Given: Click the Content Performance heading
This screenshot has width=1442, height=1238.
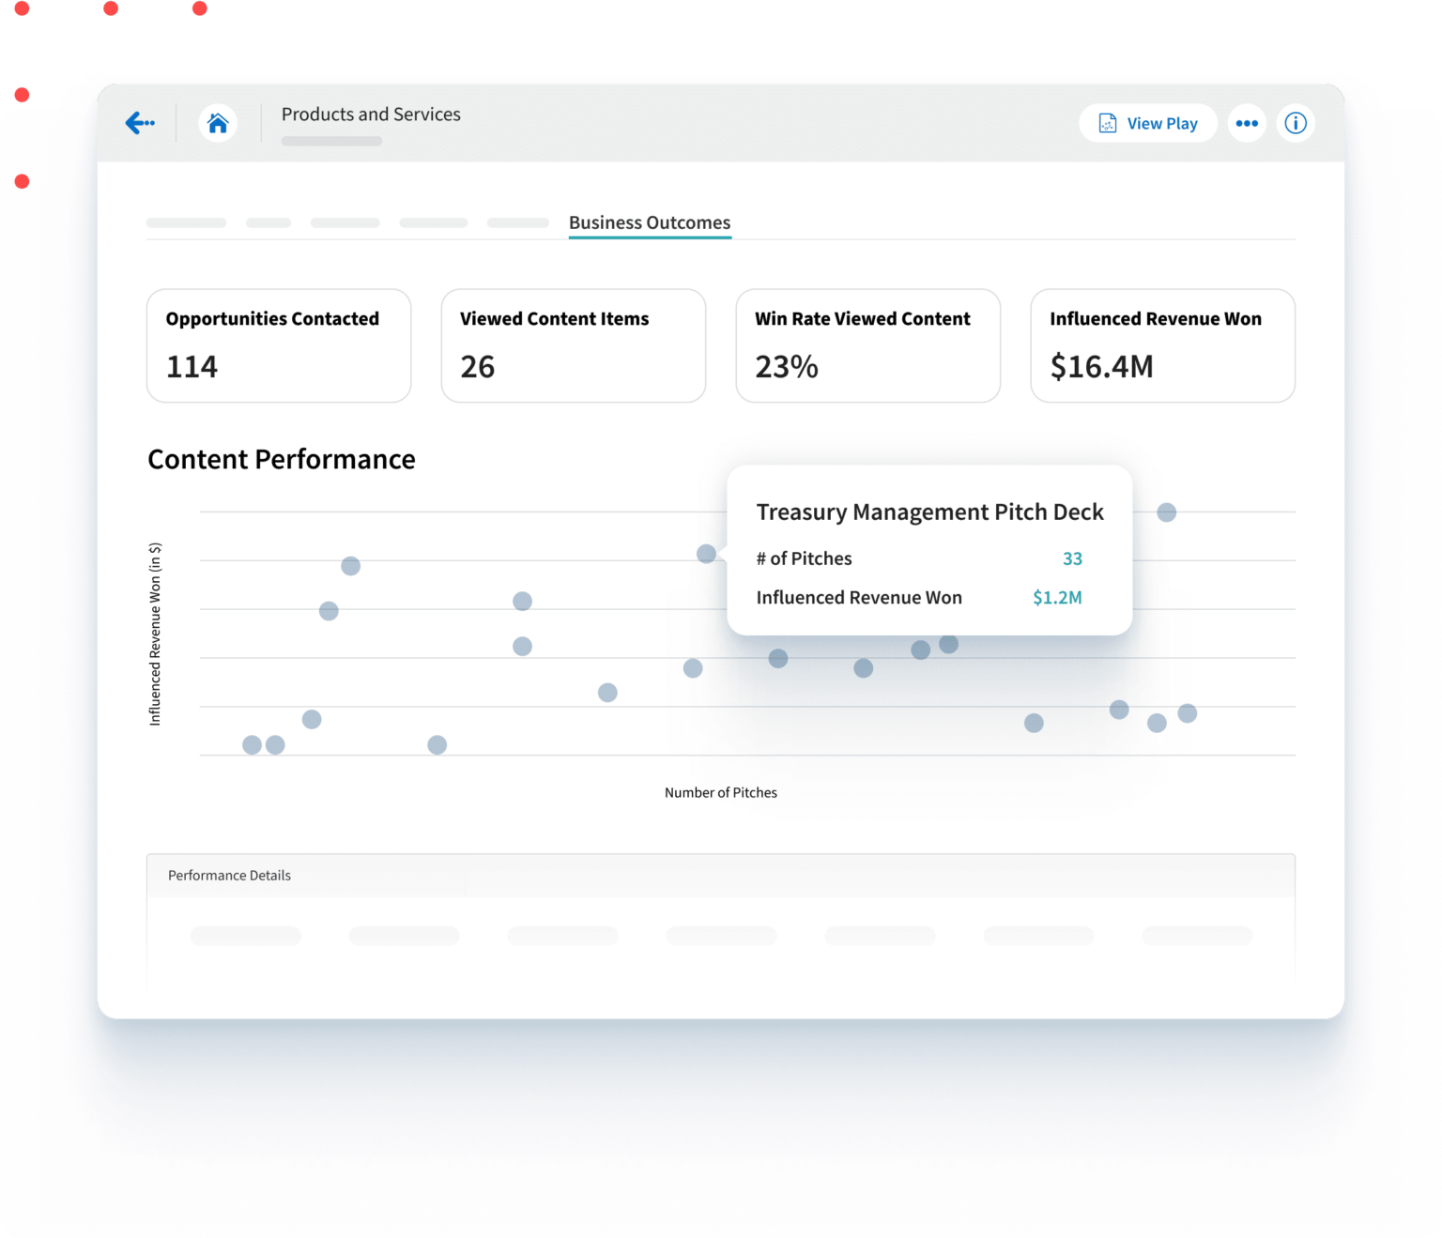Looking at the screenshot, I should pyautogui.click(x=281, y=459).
